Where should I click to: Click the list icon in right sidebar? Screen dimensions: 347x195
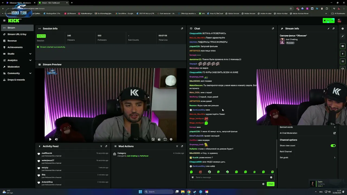pos(343,61)
